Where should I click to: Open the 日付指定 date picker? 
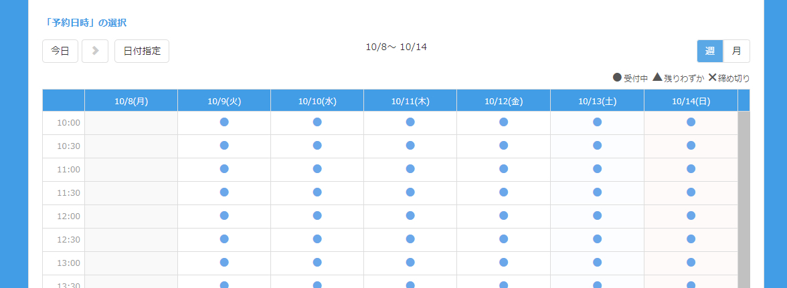142,51
